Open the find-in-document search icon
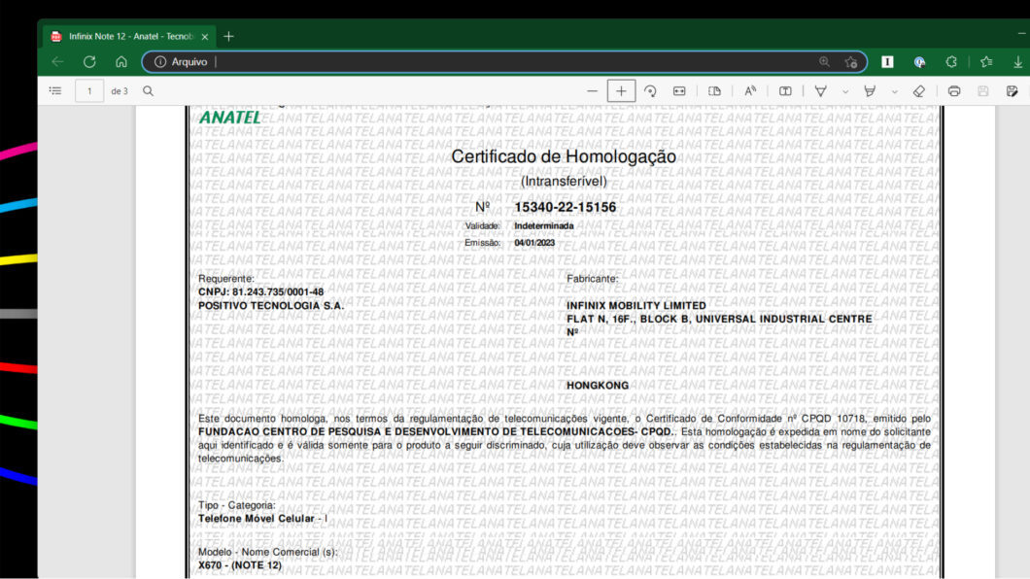This screenshot has height=579, width=1030. tap(148, 91)
